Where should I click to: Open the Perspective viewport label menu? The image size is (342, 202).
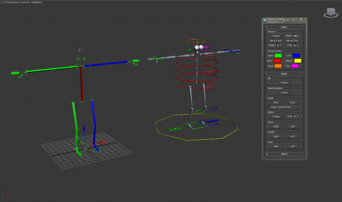[12, 2]
